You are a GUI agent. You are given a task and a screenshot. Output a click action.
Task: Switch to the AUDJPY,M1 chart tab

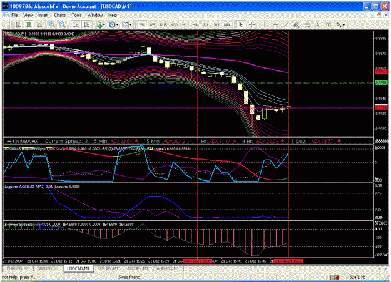point(138,268)
